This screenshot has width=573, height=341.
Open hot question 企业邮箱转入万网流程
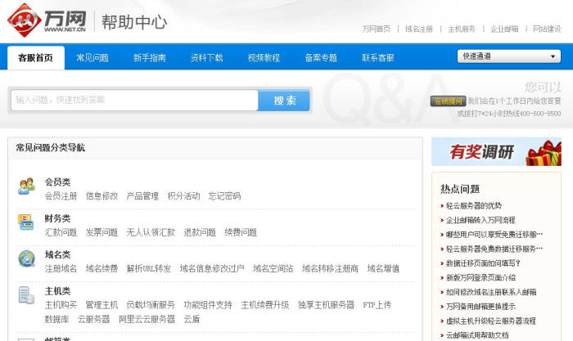click(x=481, y=220)
